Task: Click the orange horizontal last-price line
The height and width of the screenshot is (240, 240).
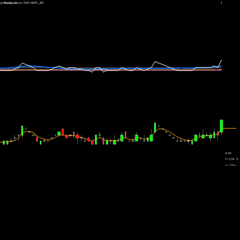Action: tap(229, 128)
